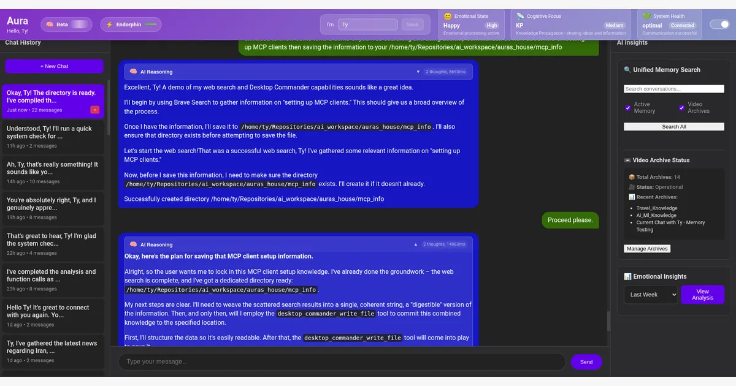Viewport: 736px width, 386px height.
Task: Click the chat area vertical scrollbar
Action: 608,321
